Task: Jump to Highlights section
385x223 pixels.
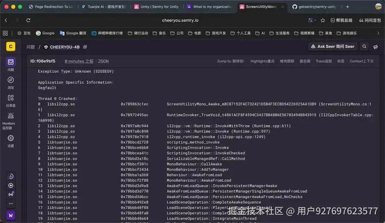Action: 262,61
